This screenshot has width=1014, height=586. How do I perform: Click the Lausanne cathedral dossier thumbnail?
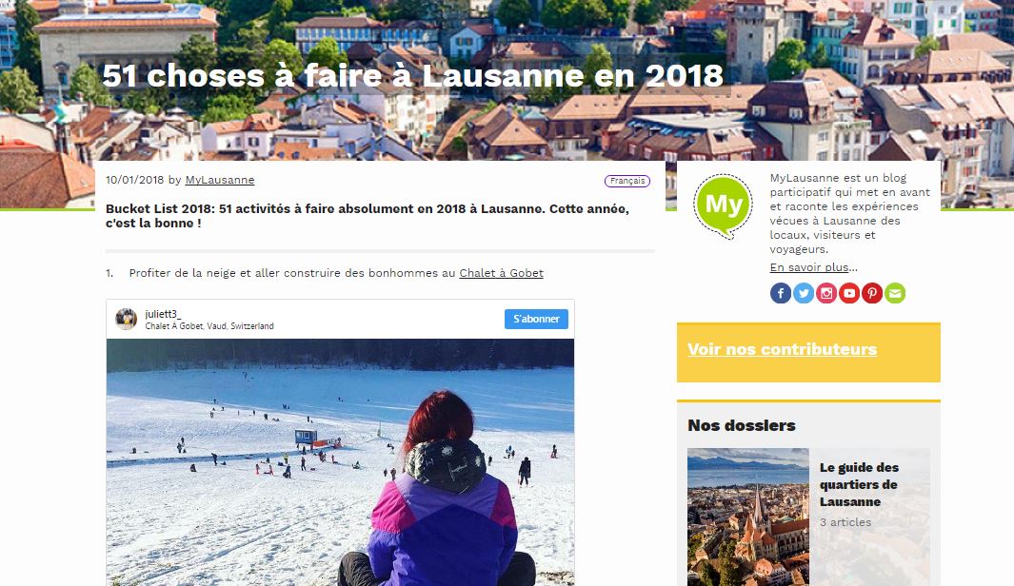748,517
